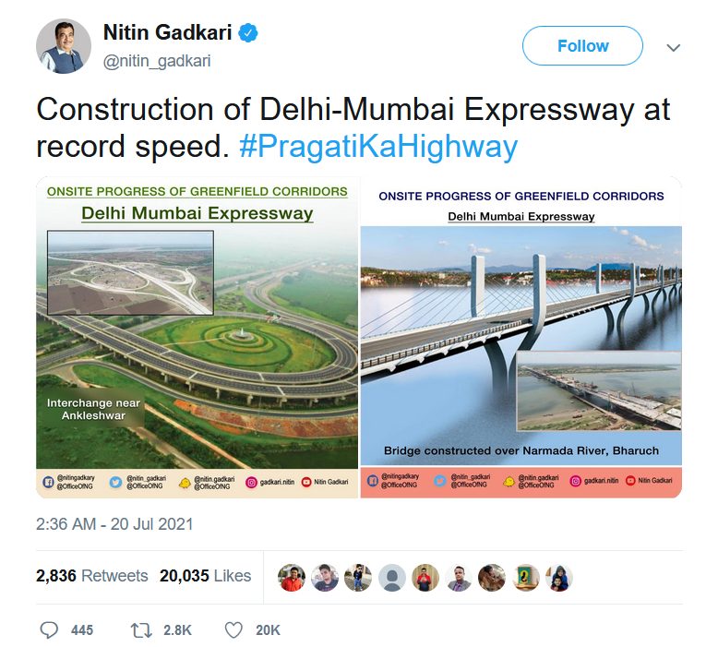The width and height of the screenshot is (718, 647).
Task: Open Nitin Gadkari's profile picture
Action: tap(63, 46)
